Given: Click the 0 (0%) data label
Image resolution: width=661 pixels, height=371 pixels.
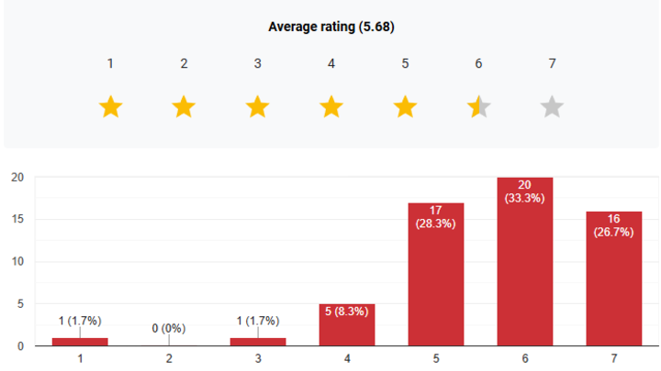Looking at the screenshot, I should click(x=169, y=327).
